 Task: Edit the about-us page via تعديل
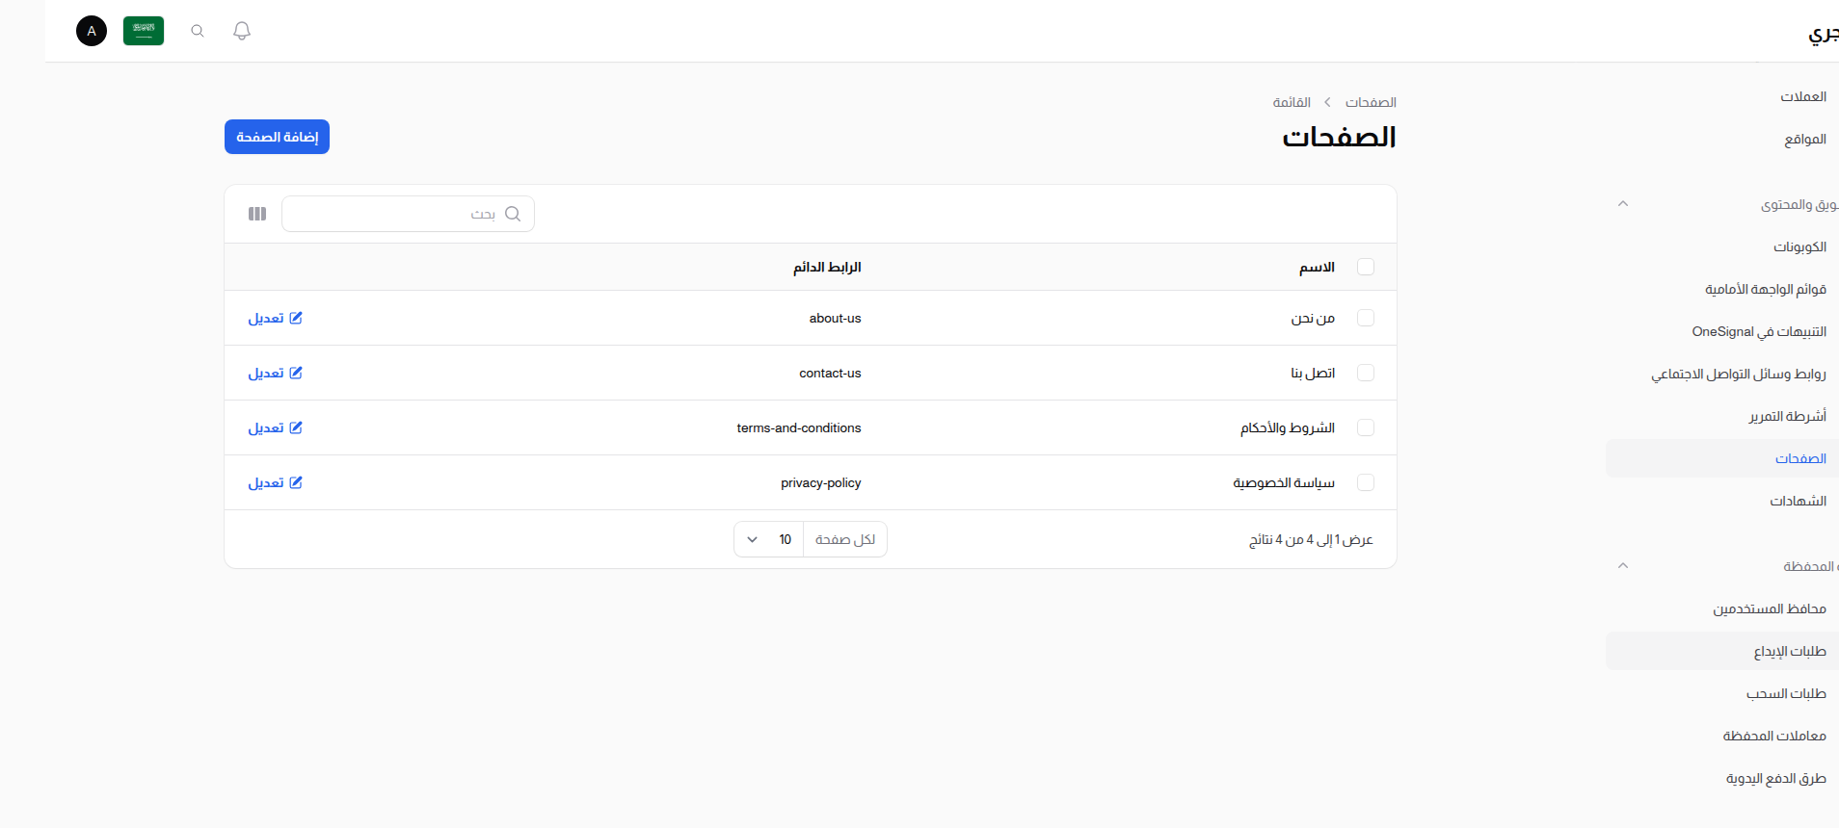pyautogui.click(x=275, y=318)
